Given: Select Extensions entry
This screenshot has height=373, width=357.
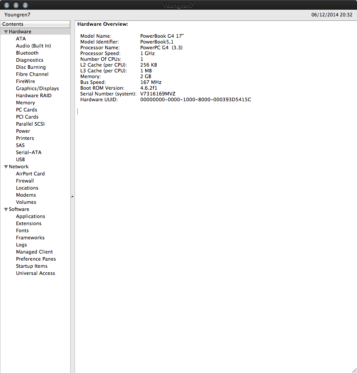Looking at the screenshot, I should 28,224.
